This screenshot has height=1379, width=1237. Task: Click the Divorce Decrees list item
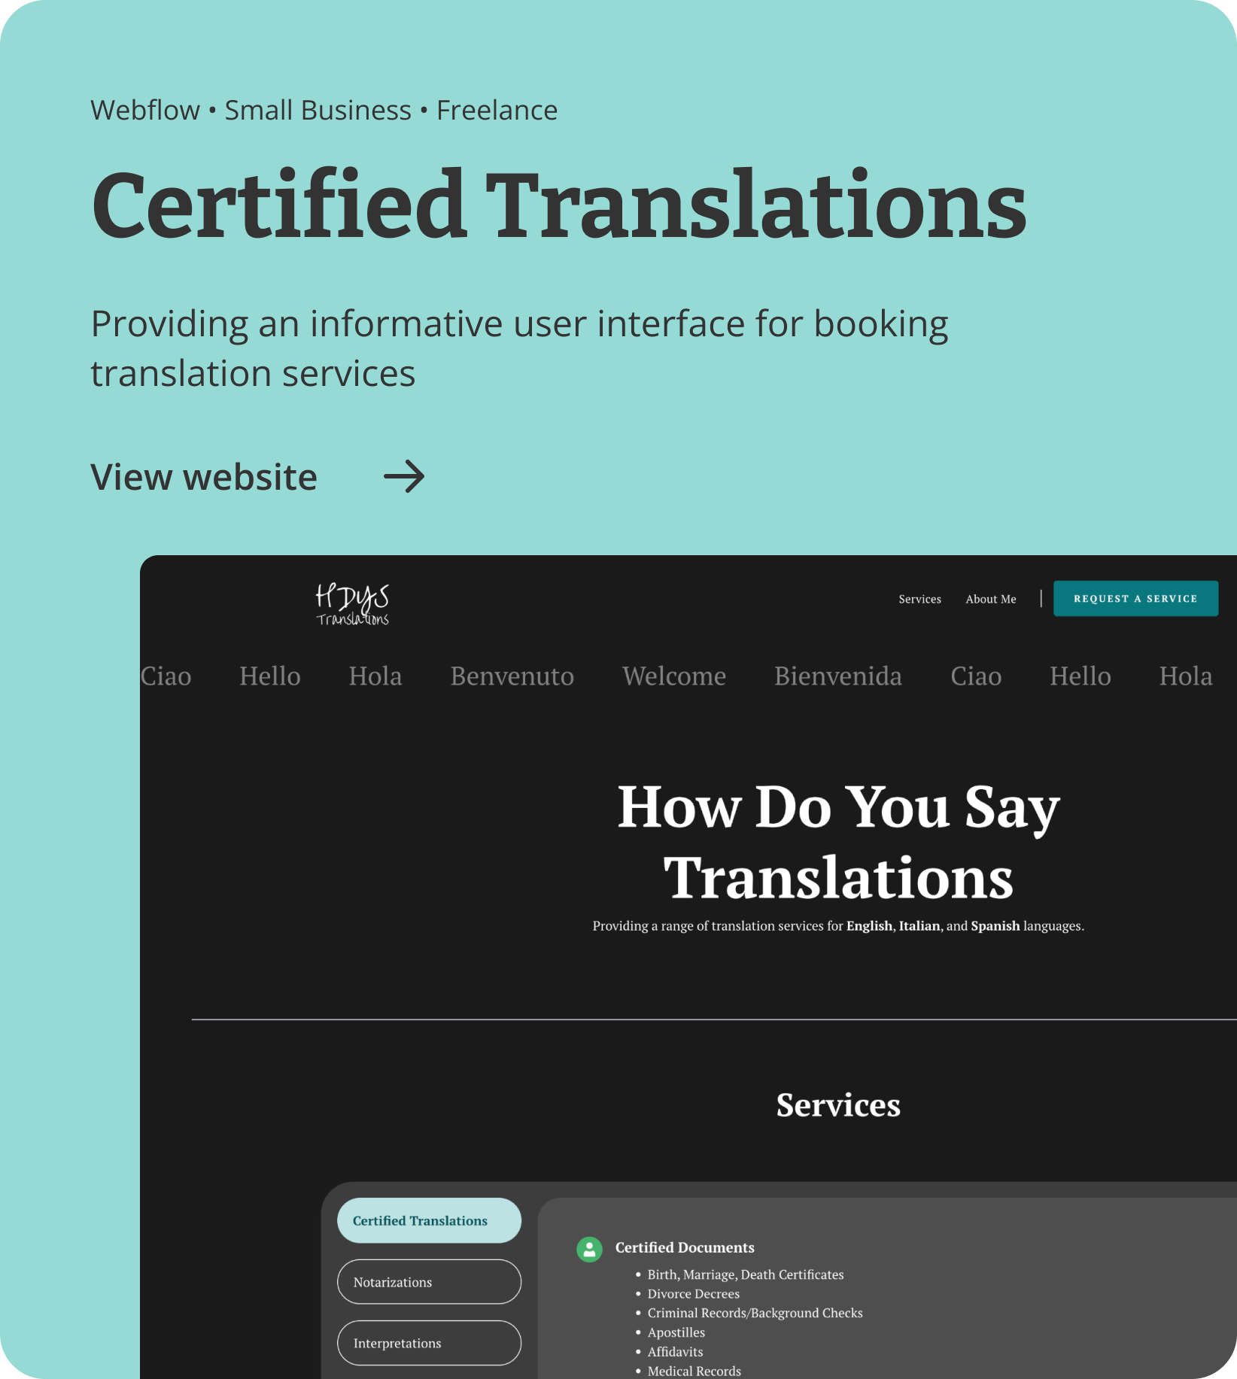[x=694, y=1294]
